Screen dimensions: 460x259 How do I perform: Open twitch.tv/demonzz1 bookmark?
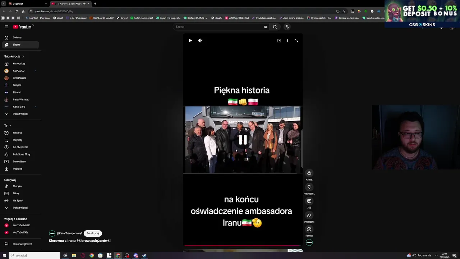(x=142, y=18)
